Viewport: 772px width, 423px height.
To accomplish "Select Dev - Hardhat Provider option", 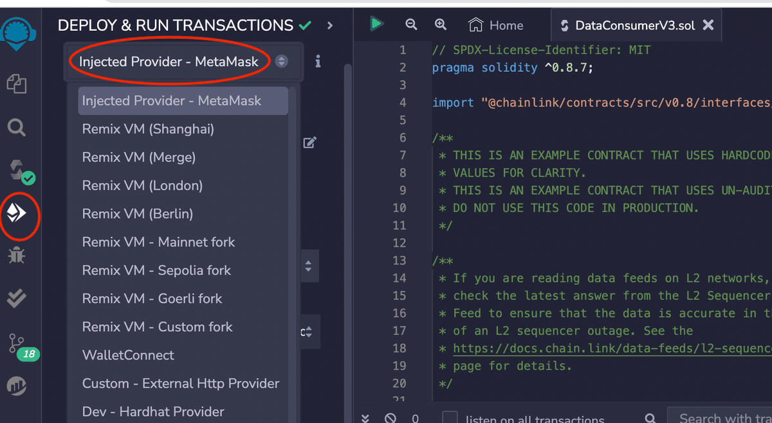I will tap(183, 411).
